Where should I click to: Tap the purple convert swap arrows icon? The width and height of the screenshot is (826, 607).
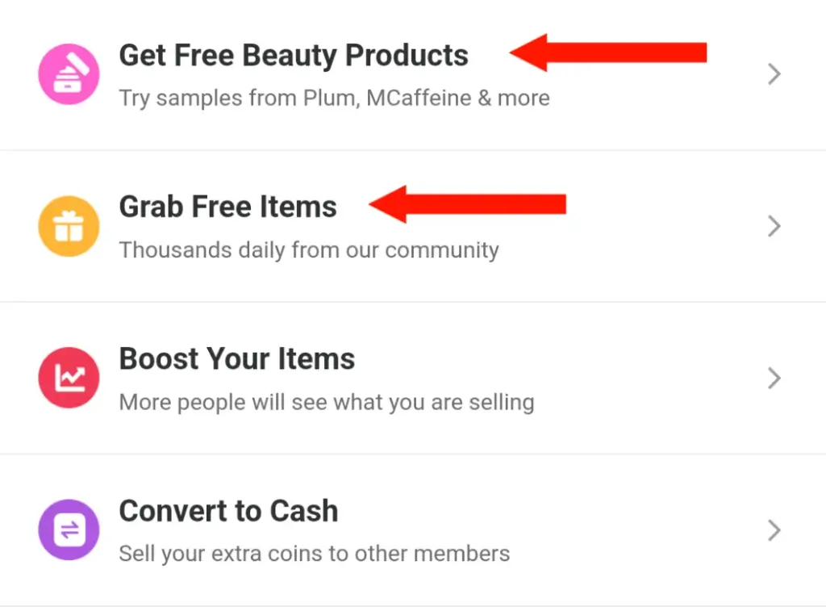coord(69,530)
